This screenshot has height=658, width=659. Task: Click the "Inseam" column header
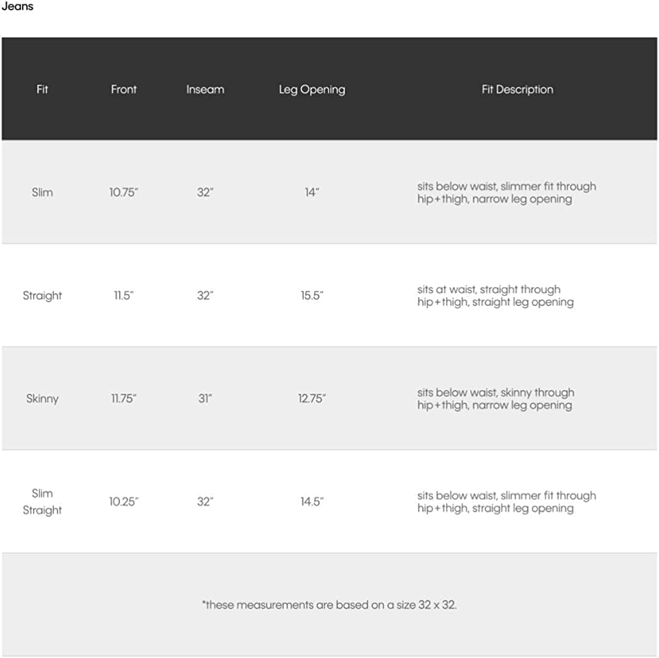pyautogui.click(x=205, y=89)
